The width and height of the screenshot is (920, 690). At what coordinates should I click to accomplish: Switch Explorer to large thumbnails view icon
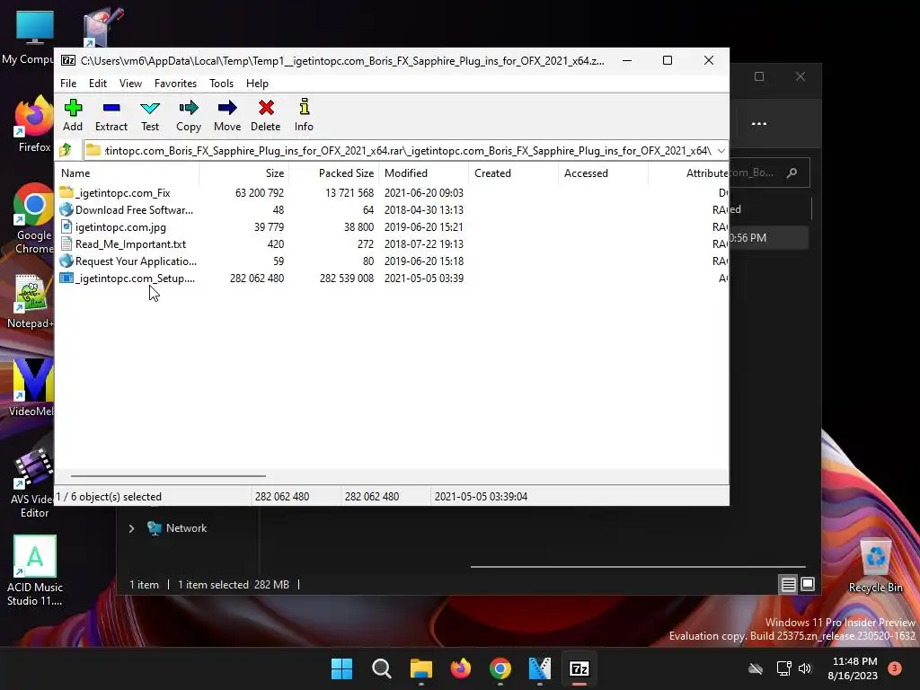808,584
